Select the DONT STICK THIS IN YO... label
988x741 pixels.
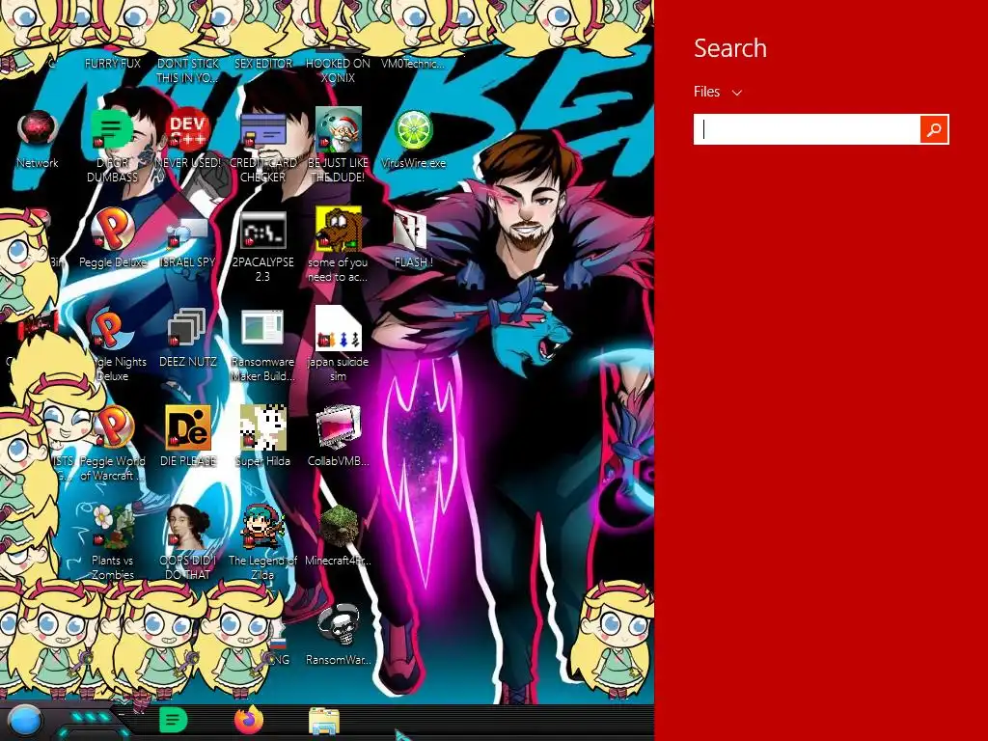(x=187, y=70)
